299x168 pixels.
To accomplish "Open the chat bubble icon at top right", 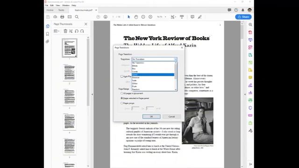I will pyautogui.click(x=229, y=10).
